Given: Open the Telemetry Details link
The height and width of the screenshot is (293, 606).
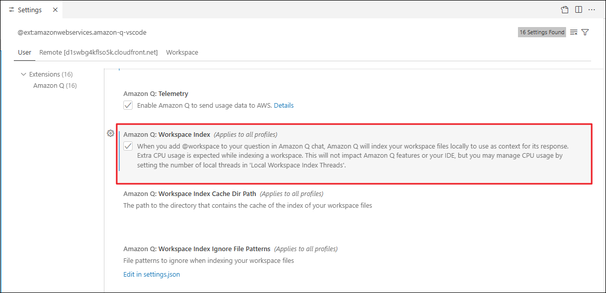Looking at the screenshot, I should click(x=284, y=106).
